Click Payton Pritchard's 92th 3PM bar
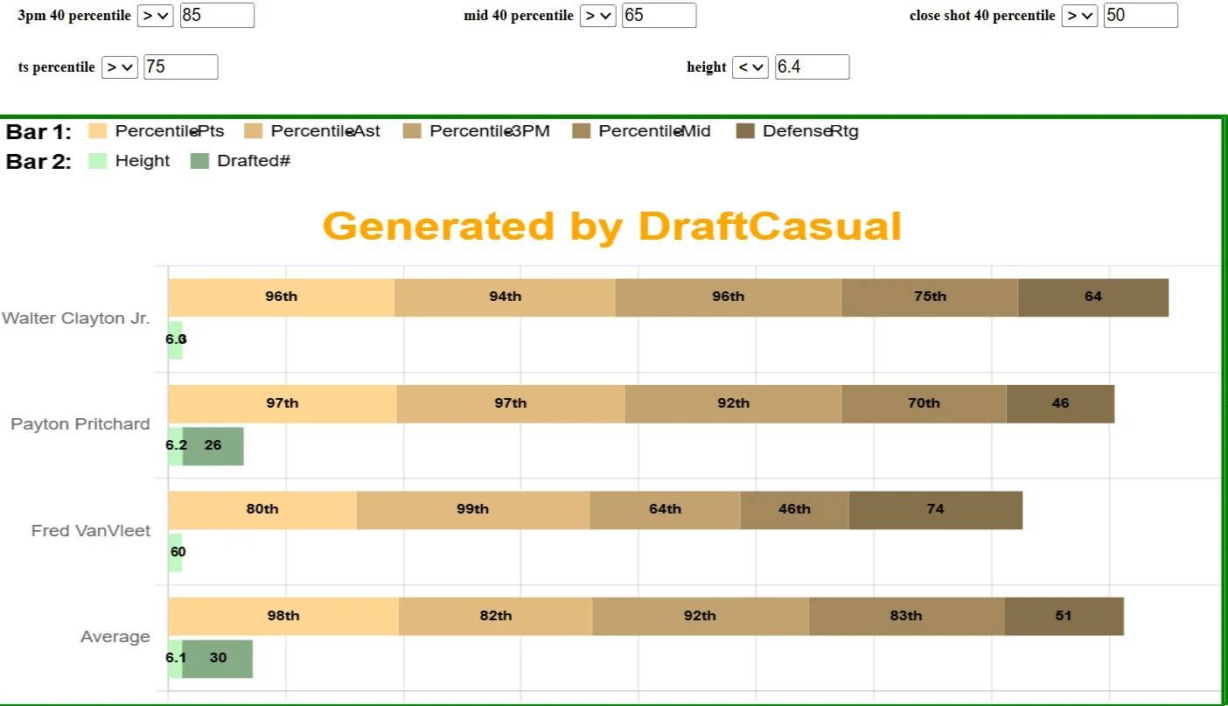Viewport: 1228px width, 706px height. click(733, 404)
